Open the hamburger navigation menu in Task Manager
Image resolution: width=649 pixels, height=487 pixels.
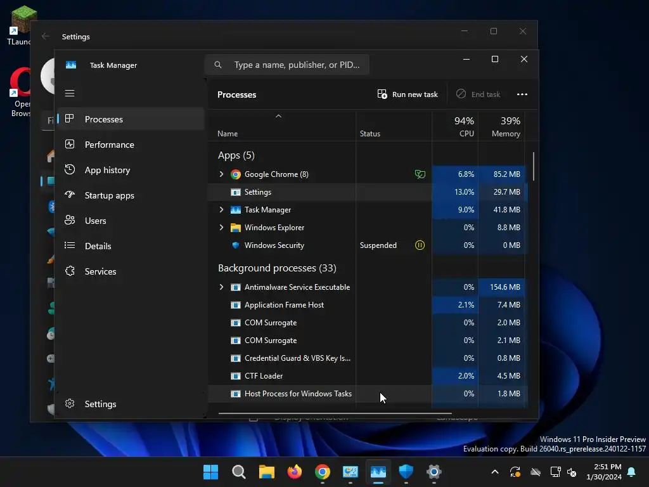click(x=70, y=93)
